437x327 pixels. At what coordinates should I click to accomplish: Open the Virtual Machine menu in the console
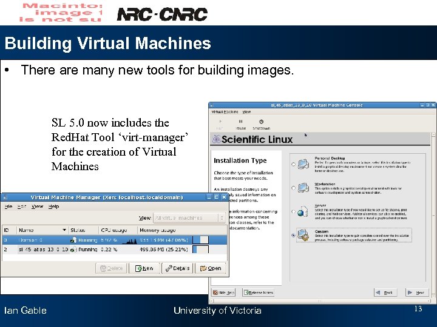pos(225,112)
